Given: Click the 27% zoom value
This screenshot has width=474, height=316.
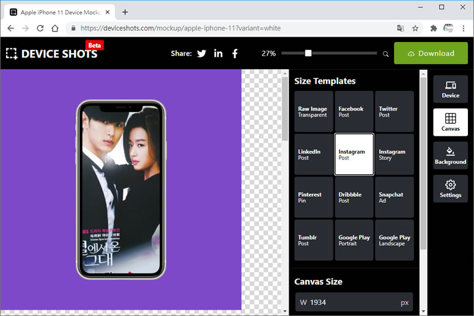Looking at the screenshot, I should coord(268,53).
